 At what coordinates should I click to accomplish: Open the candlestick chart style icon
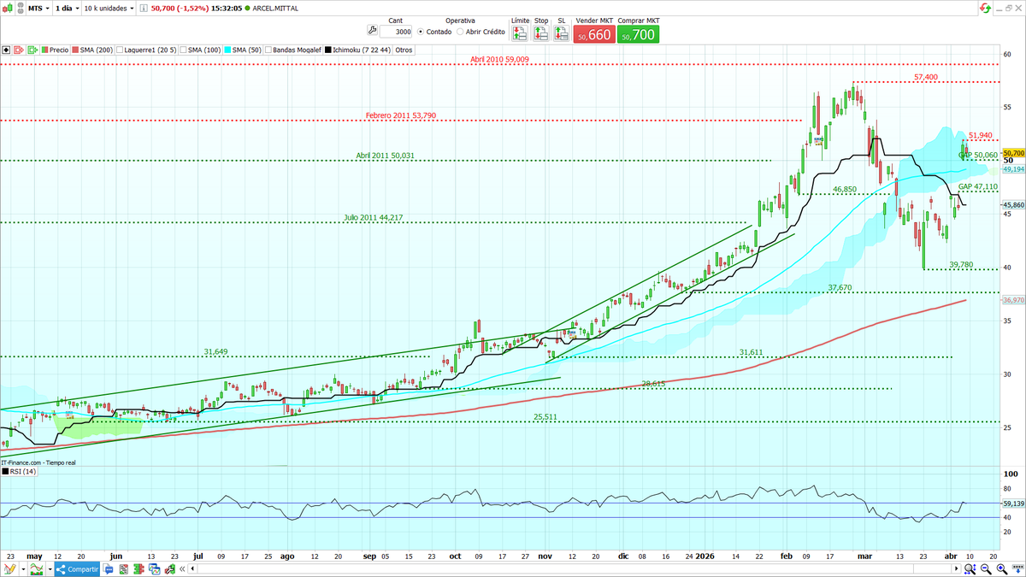(x=8, y=8)
